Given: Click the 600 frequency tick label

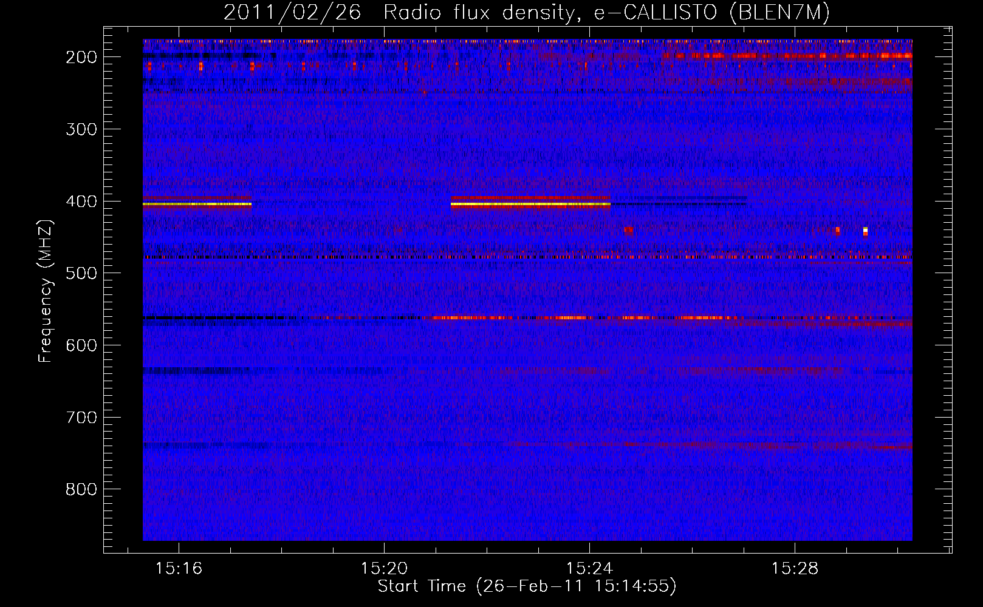Looking at the screenshot, I should 81,345.
